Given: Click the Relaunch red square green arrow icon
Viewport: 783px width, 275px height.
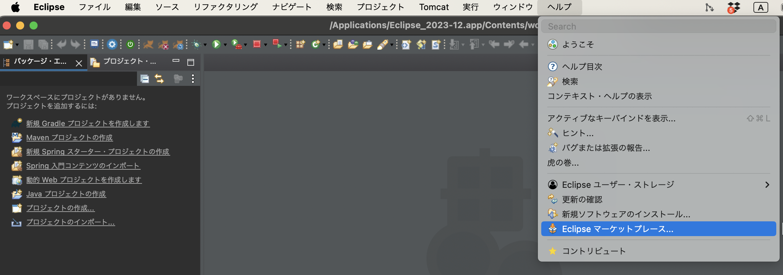Looking at the screenshot, I should click(277, 44).
